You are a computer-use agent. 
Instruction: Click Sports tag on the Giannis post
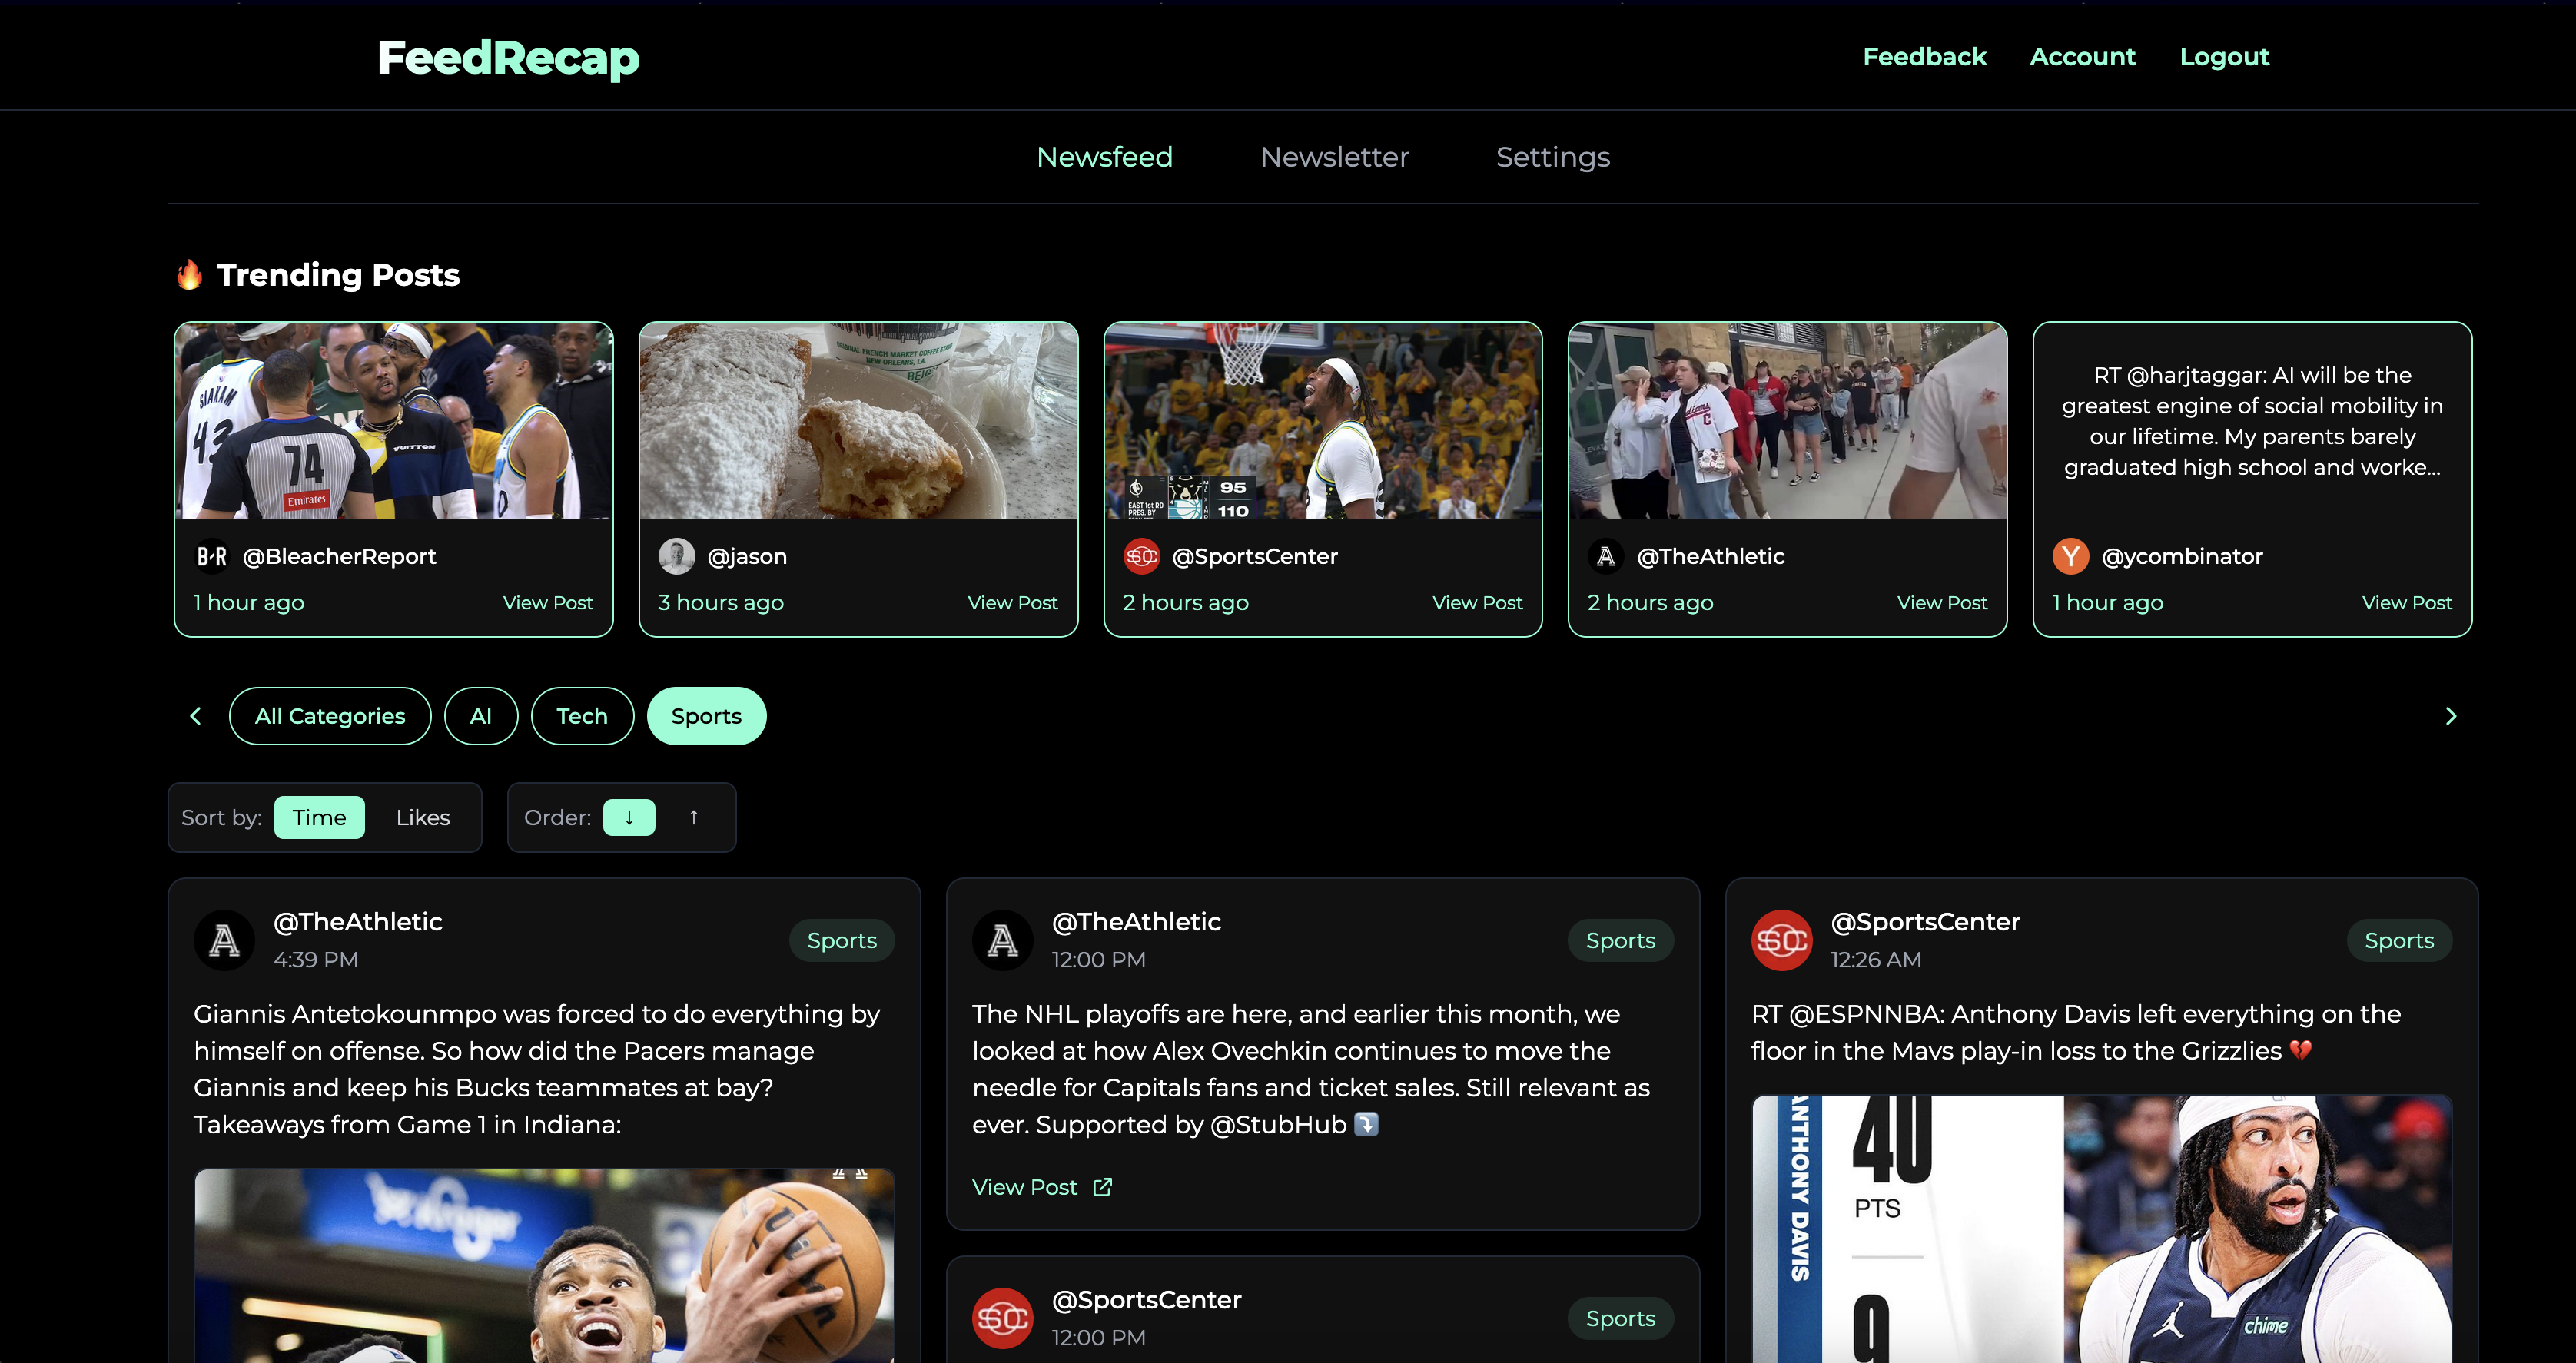click(841, 941)
